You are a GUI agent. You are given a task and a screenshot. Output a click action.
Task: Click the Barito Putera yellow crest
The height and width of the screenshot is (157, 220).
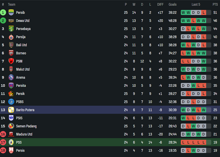click(x=11, y=110)
